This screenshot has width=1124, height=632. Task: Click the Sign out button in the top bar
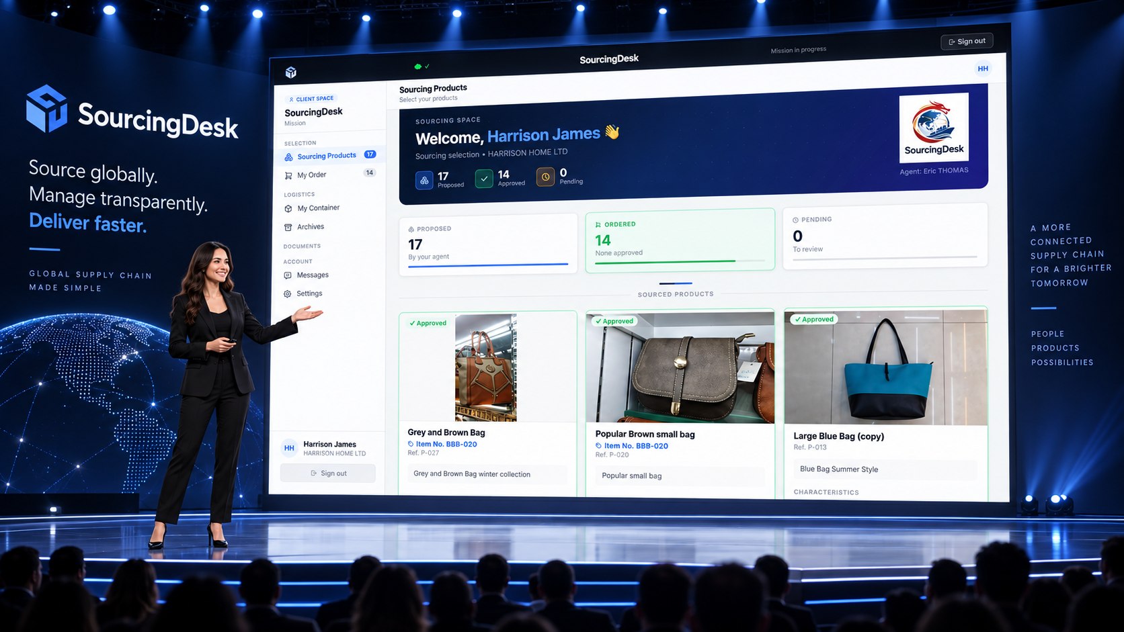(967, 42)
